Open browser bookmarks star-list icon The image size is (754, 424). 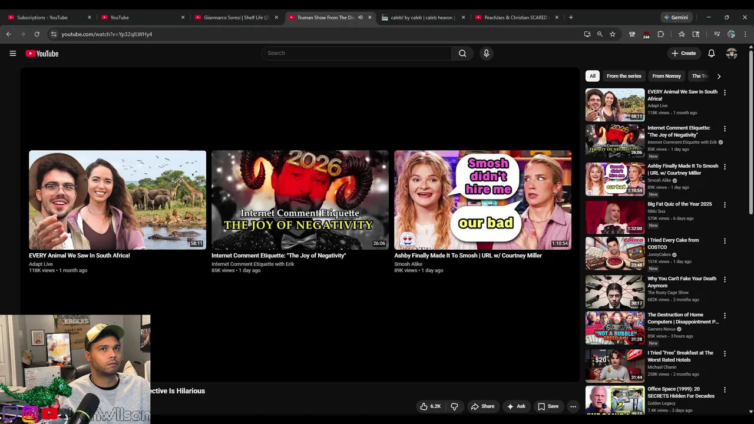coord(682,34)
